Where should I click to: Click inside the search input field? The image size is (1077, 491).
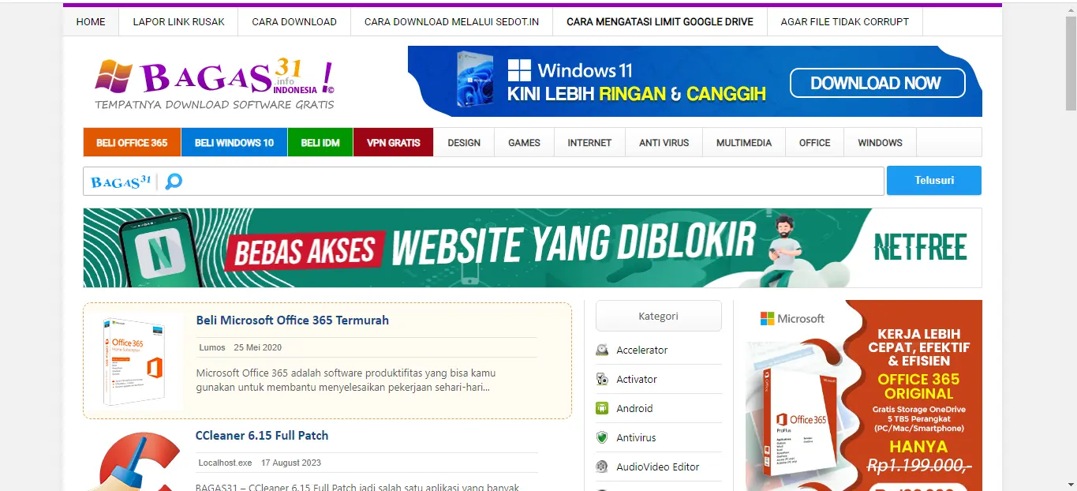click(473, 181)
